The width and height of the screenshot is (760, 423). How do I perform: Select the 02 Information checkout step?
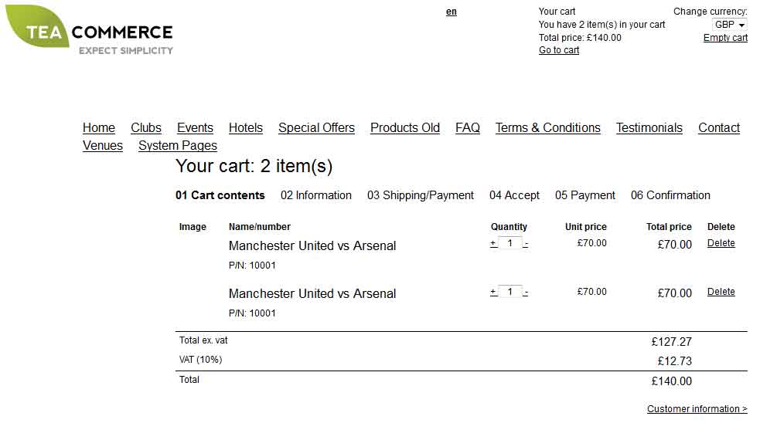[x=316, y=195]
